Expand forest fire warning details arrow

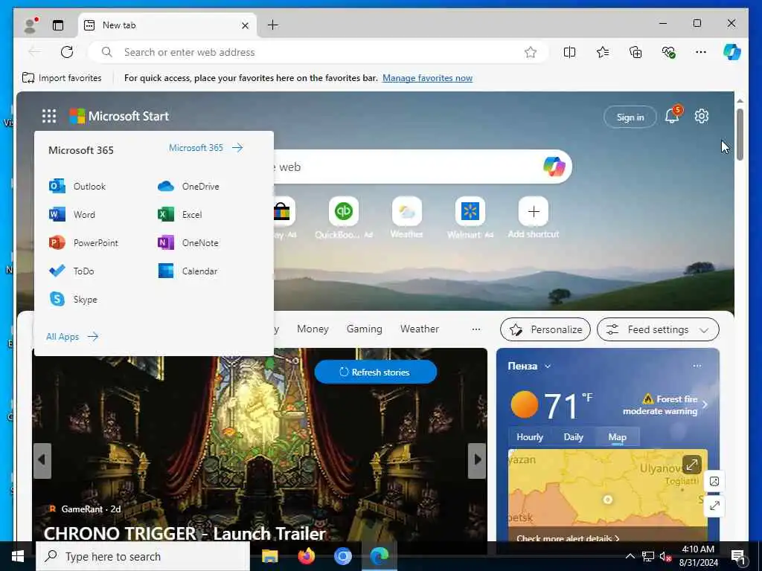705,404
